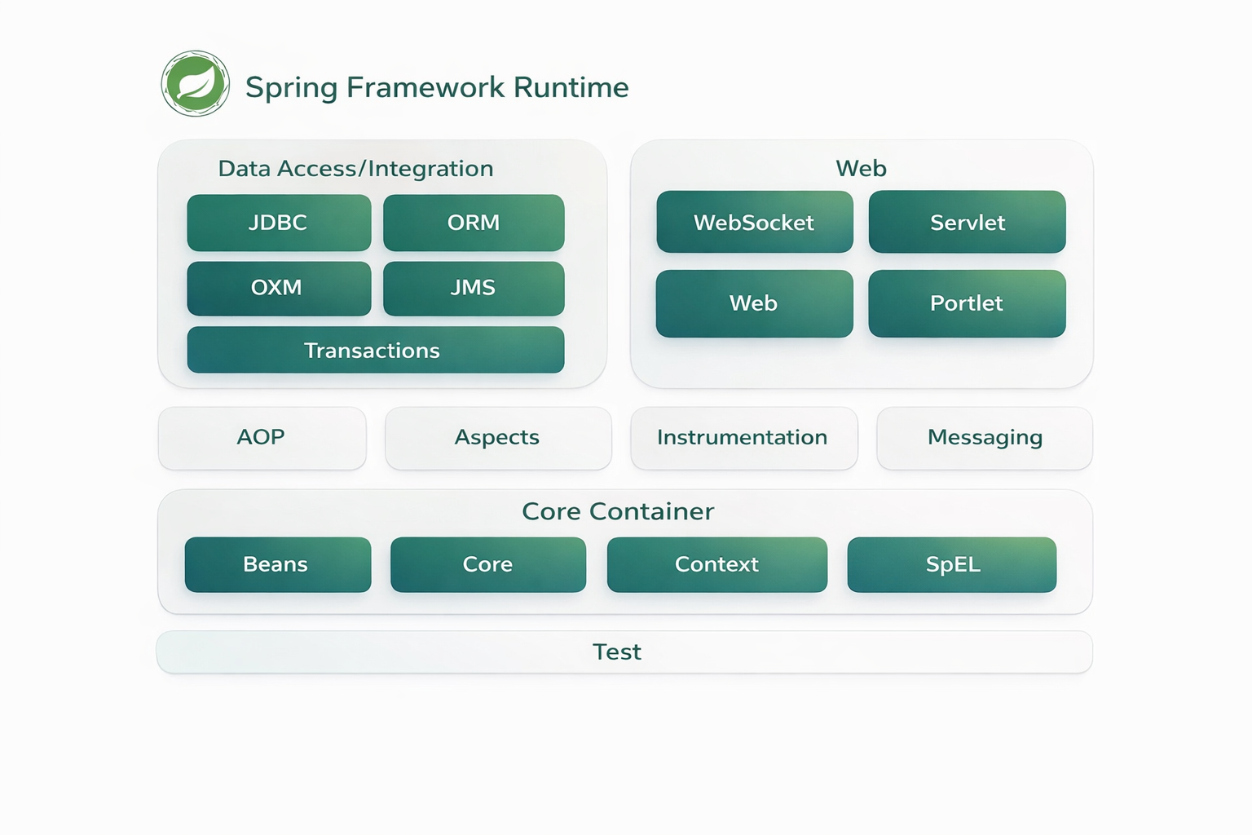Click the Aspects box
Viewport: 1252px width, 835px height.
[x=498, y=438]
